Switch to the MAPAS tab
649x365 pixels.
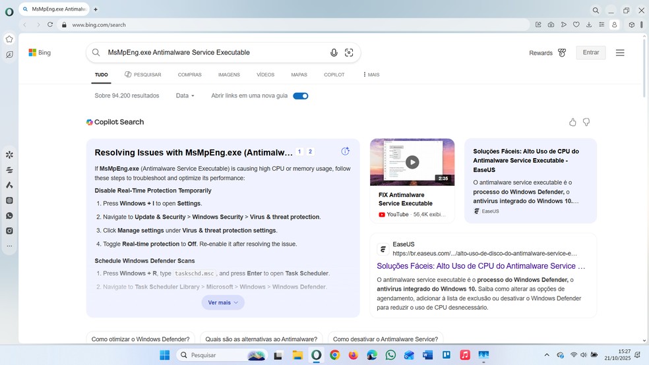tap(299, 75)
